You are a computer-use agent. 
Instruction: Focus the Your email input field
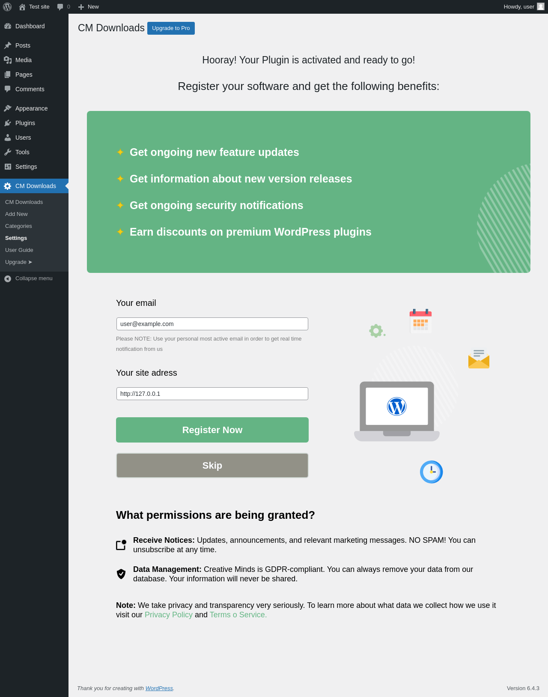(x=212, y=324)
